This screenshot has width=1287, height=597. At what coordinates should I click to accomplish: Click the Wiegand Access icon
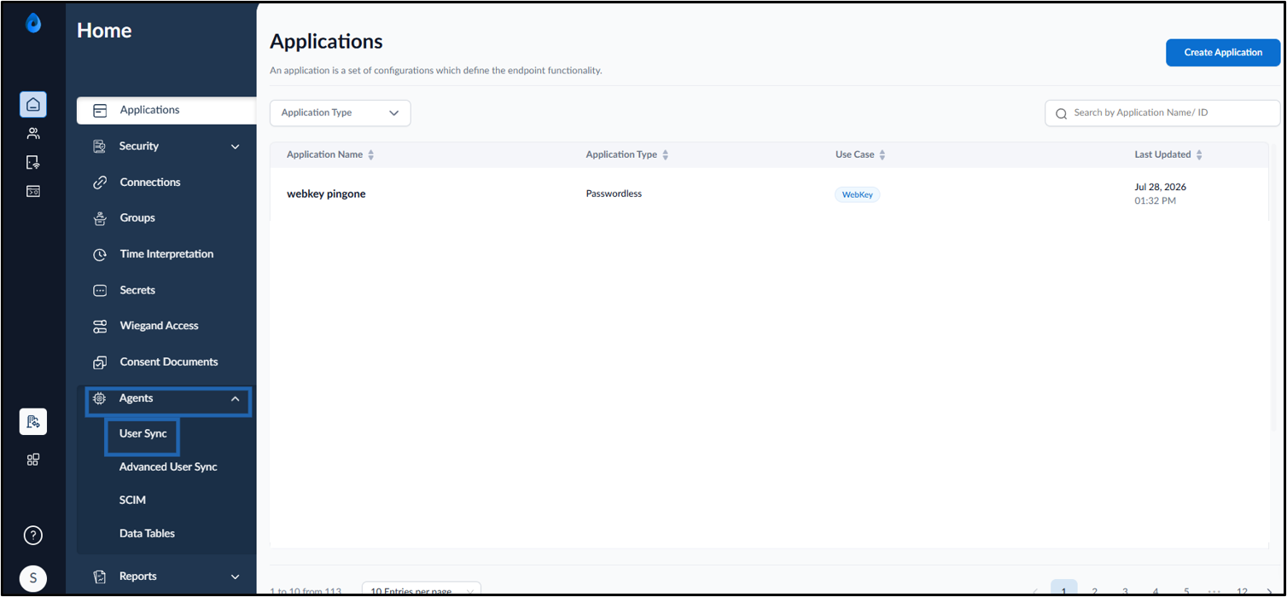coord(100,326)
